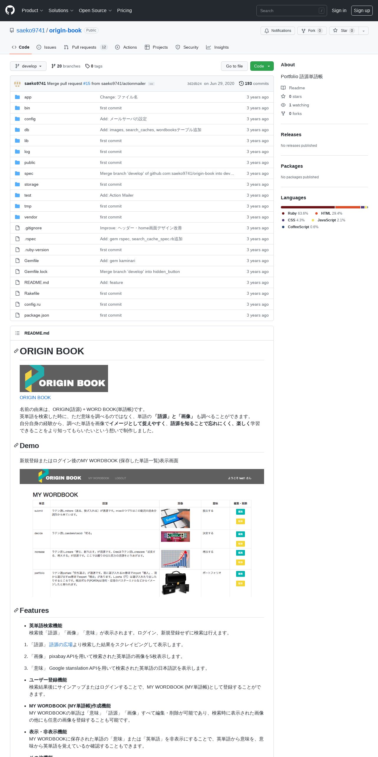
Task: Click the Ruby language color dot
Action: coord(283,213)
